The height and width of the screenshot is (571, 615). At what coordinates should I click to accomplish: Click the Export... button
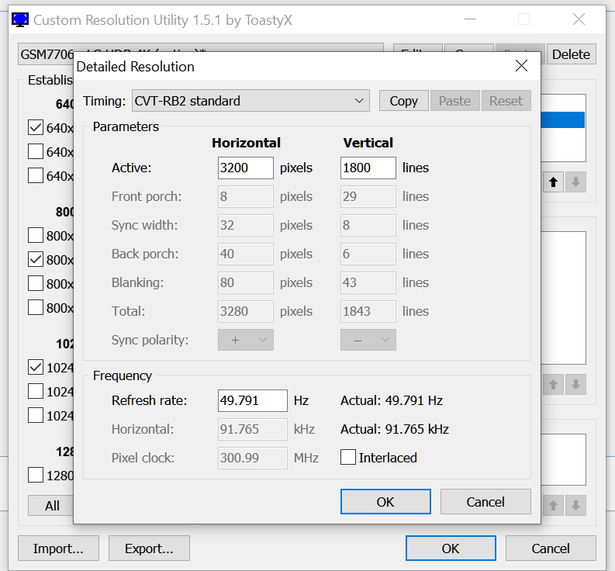coord(149,549)
